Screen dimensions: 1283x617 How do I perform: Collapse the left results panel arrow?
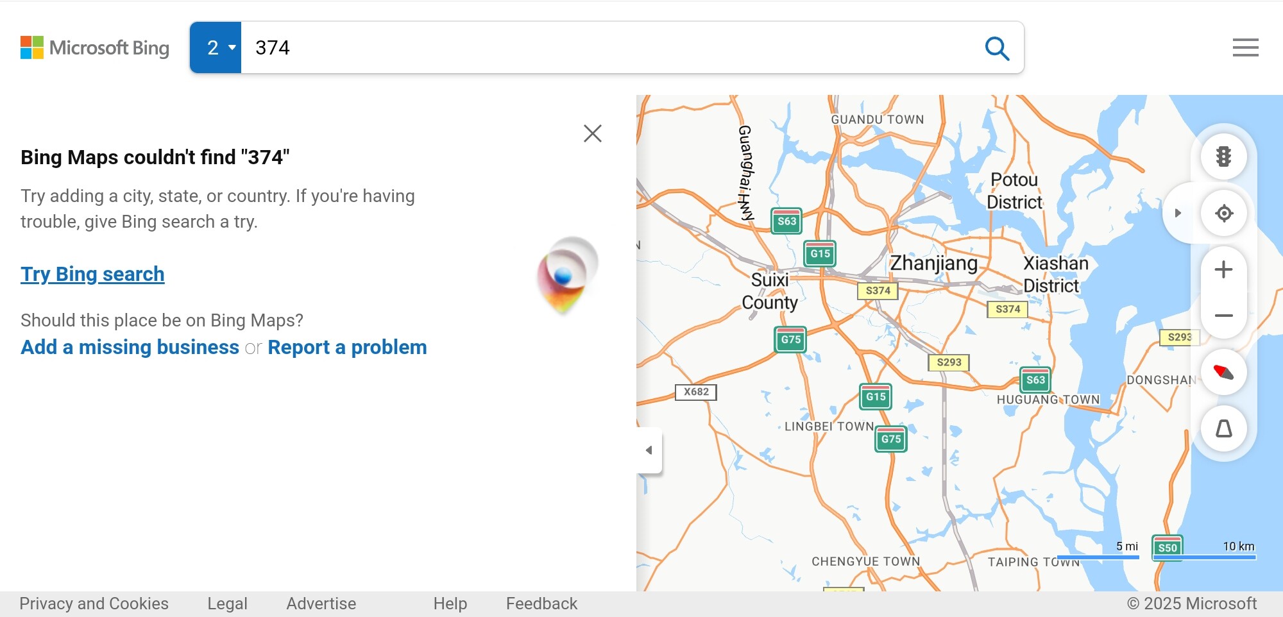coord(649,450)
